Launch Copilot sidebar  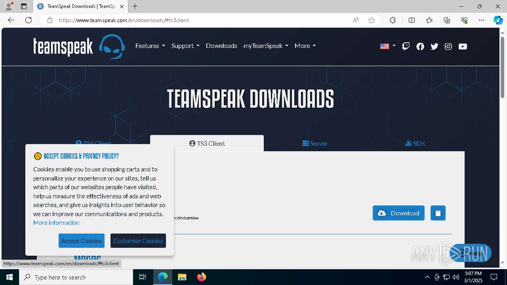click(498, 20)
